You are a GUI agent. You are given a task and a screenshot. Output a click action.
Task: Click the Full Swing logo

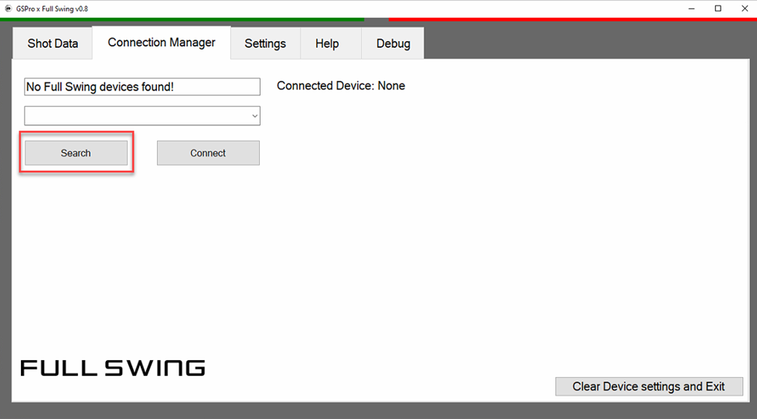click(x=113, y=368)
